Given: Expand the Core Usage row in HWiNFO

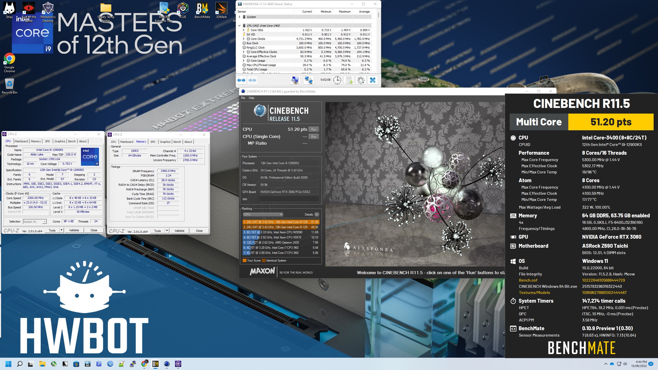Looking at the screenshot, I should [x=244, y=61].
